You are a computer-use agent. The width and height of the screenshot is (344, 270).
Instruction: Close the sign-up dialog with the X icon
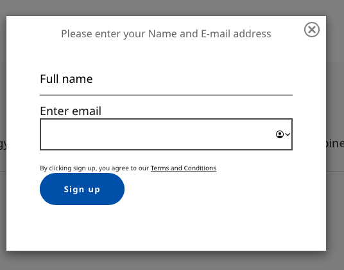tap(312, 30)
